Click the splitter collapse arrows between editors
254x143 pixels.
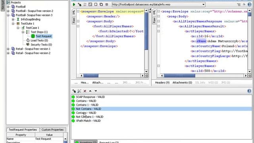[150, 10]
